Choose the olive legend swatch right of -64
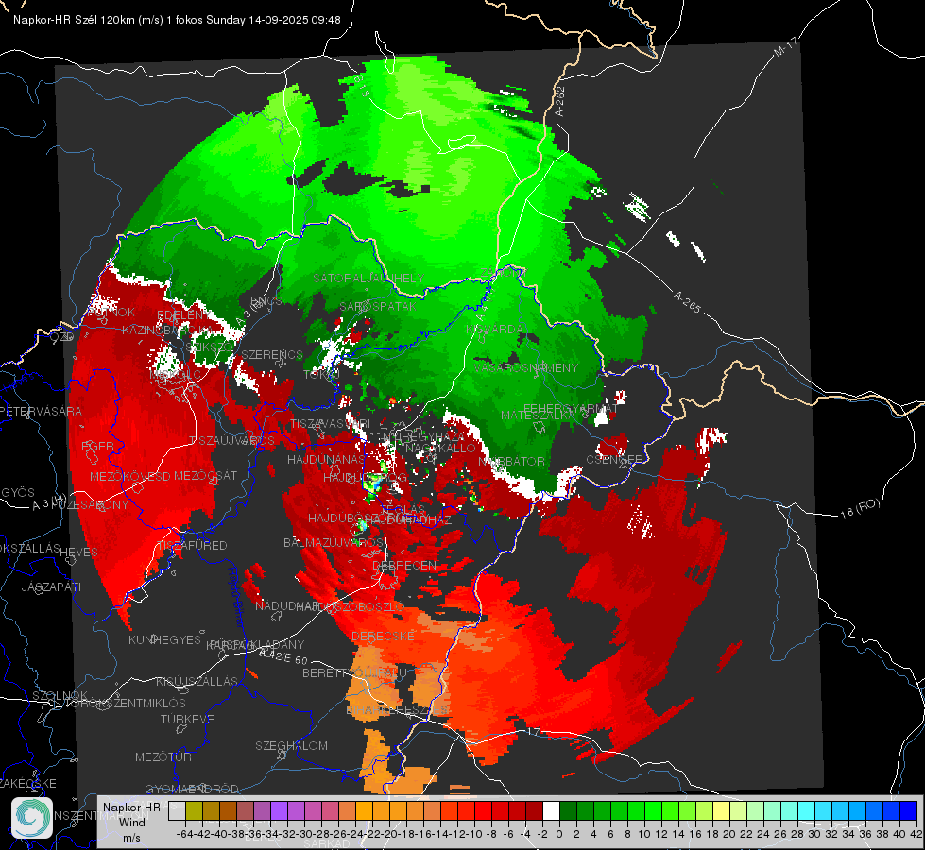 (194, 810)
